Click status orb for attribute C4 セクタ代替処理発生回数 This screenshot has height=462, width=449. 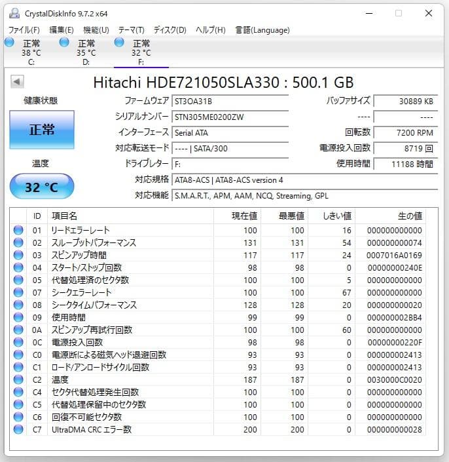point(18,392)
